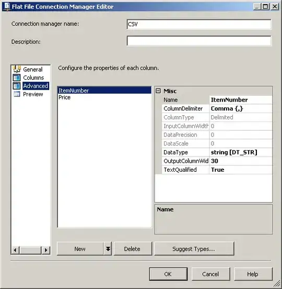Click the Cancel button
Viewport: 282px width, 289px height.
pos(210,274)
